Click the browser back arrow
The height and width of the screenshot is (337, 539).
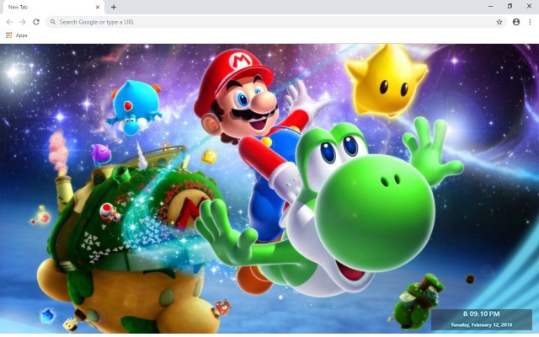click(x=9, y=22)
